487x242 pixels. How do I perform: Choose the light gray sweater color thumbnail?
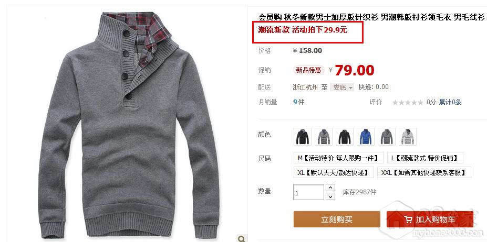(408, 137)
